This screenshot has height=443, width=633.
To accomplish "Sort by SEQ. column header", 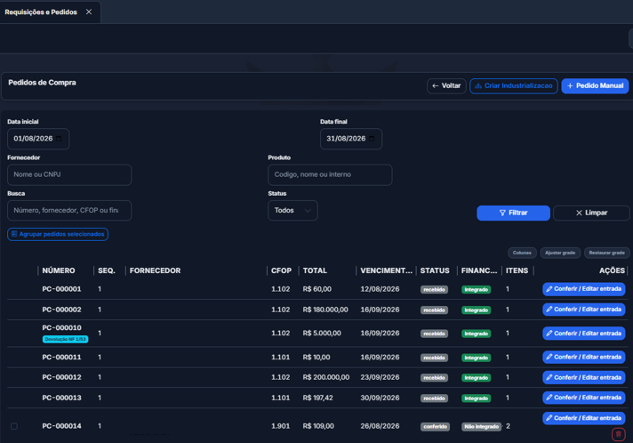I will point(107,270).
